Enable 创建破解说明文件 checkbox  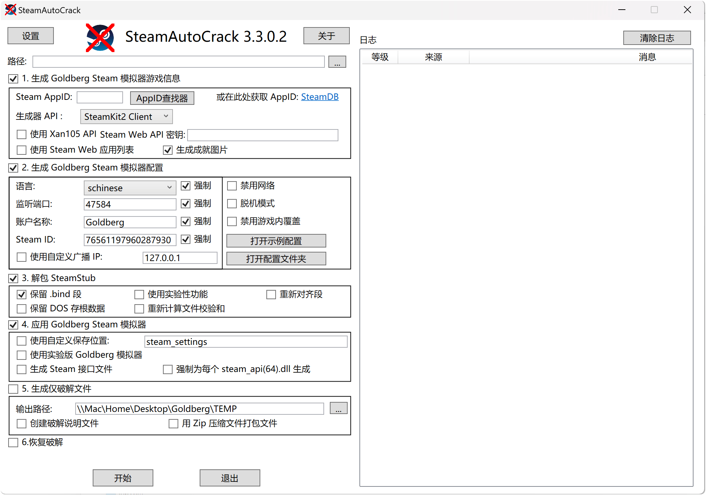[22, 424]
